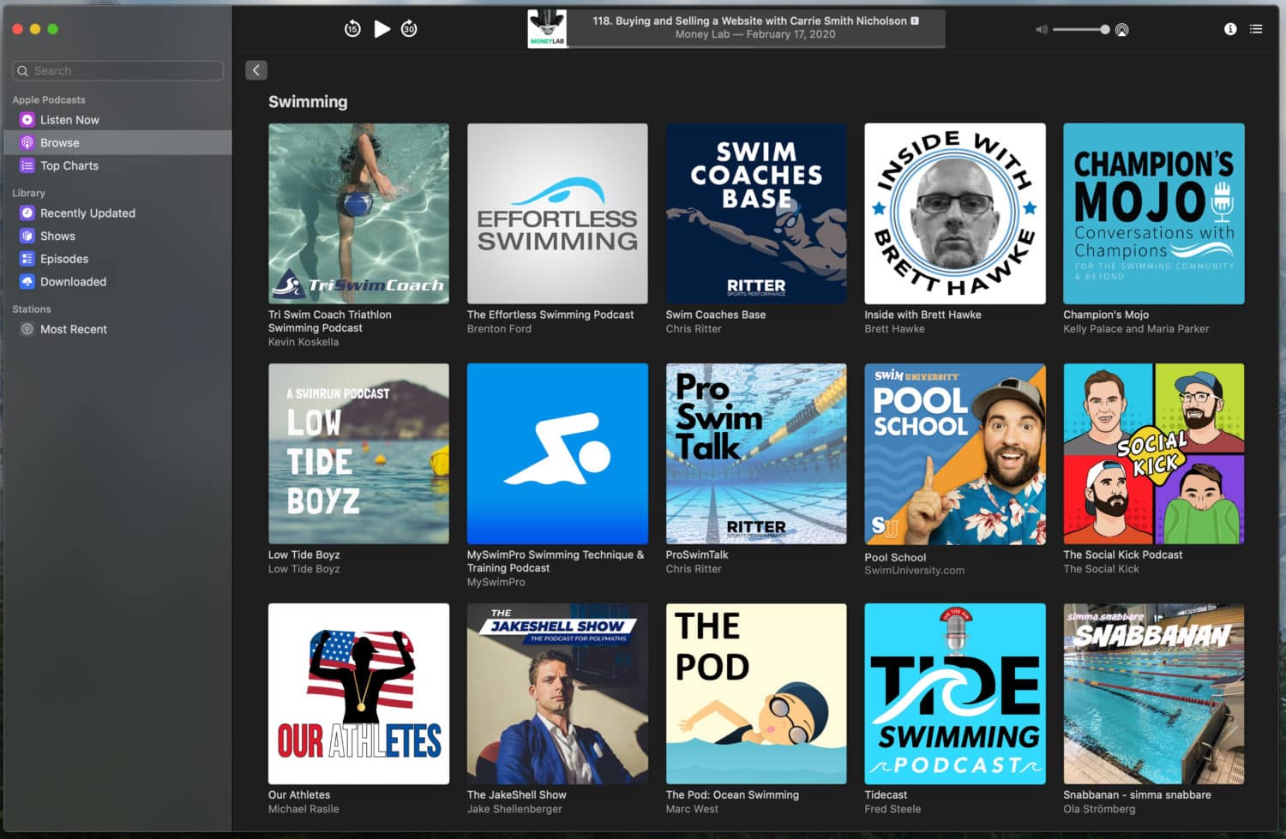Open The JakeShell Show artwork
Screen dimensions: 1286x839
click(x=557, y=693)
